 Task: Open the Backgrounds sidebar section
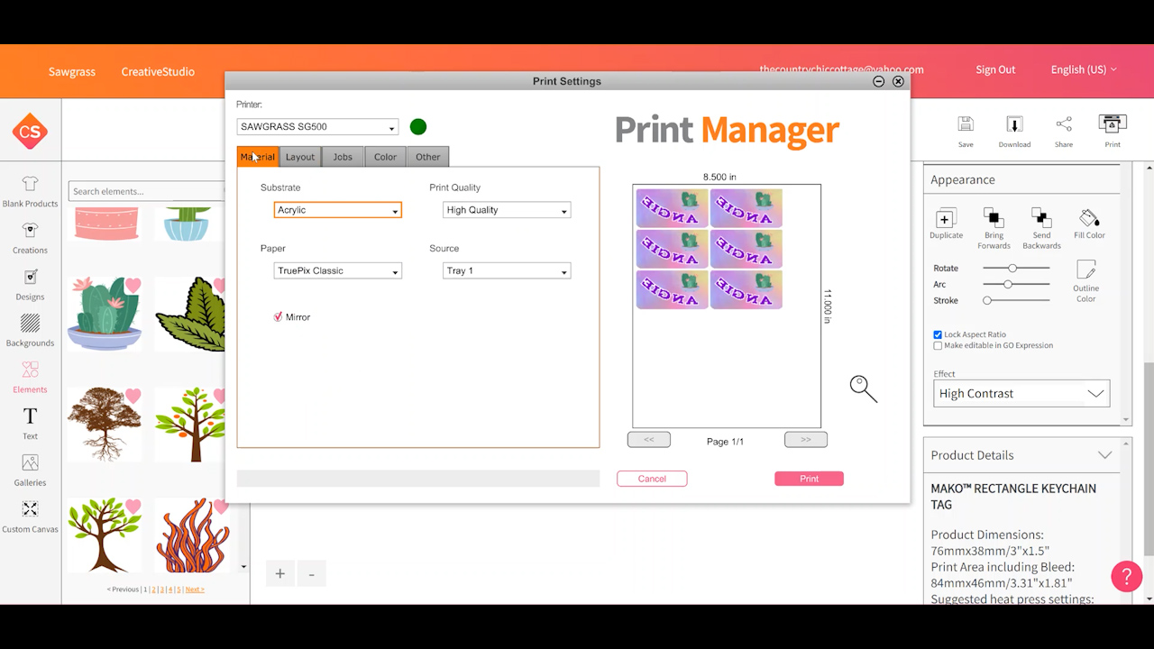pos(30,331)
